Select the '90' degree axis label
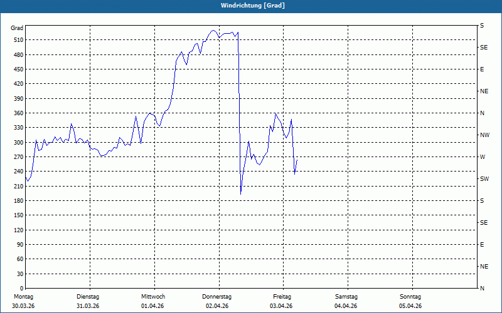This screenshot has height=313, width=502. [x=20, y=245]
